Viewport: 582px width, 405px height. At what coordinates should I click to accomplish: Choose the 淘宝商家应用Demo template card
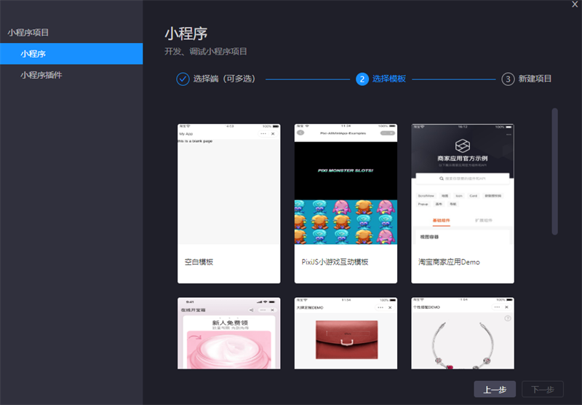coord(463,204)
